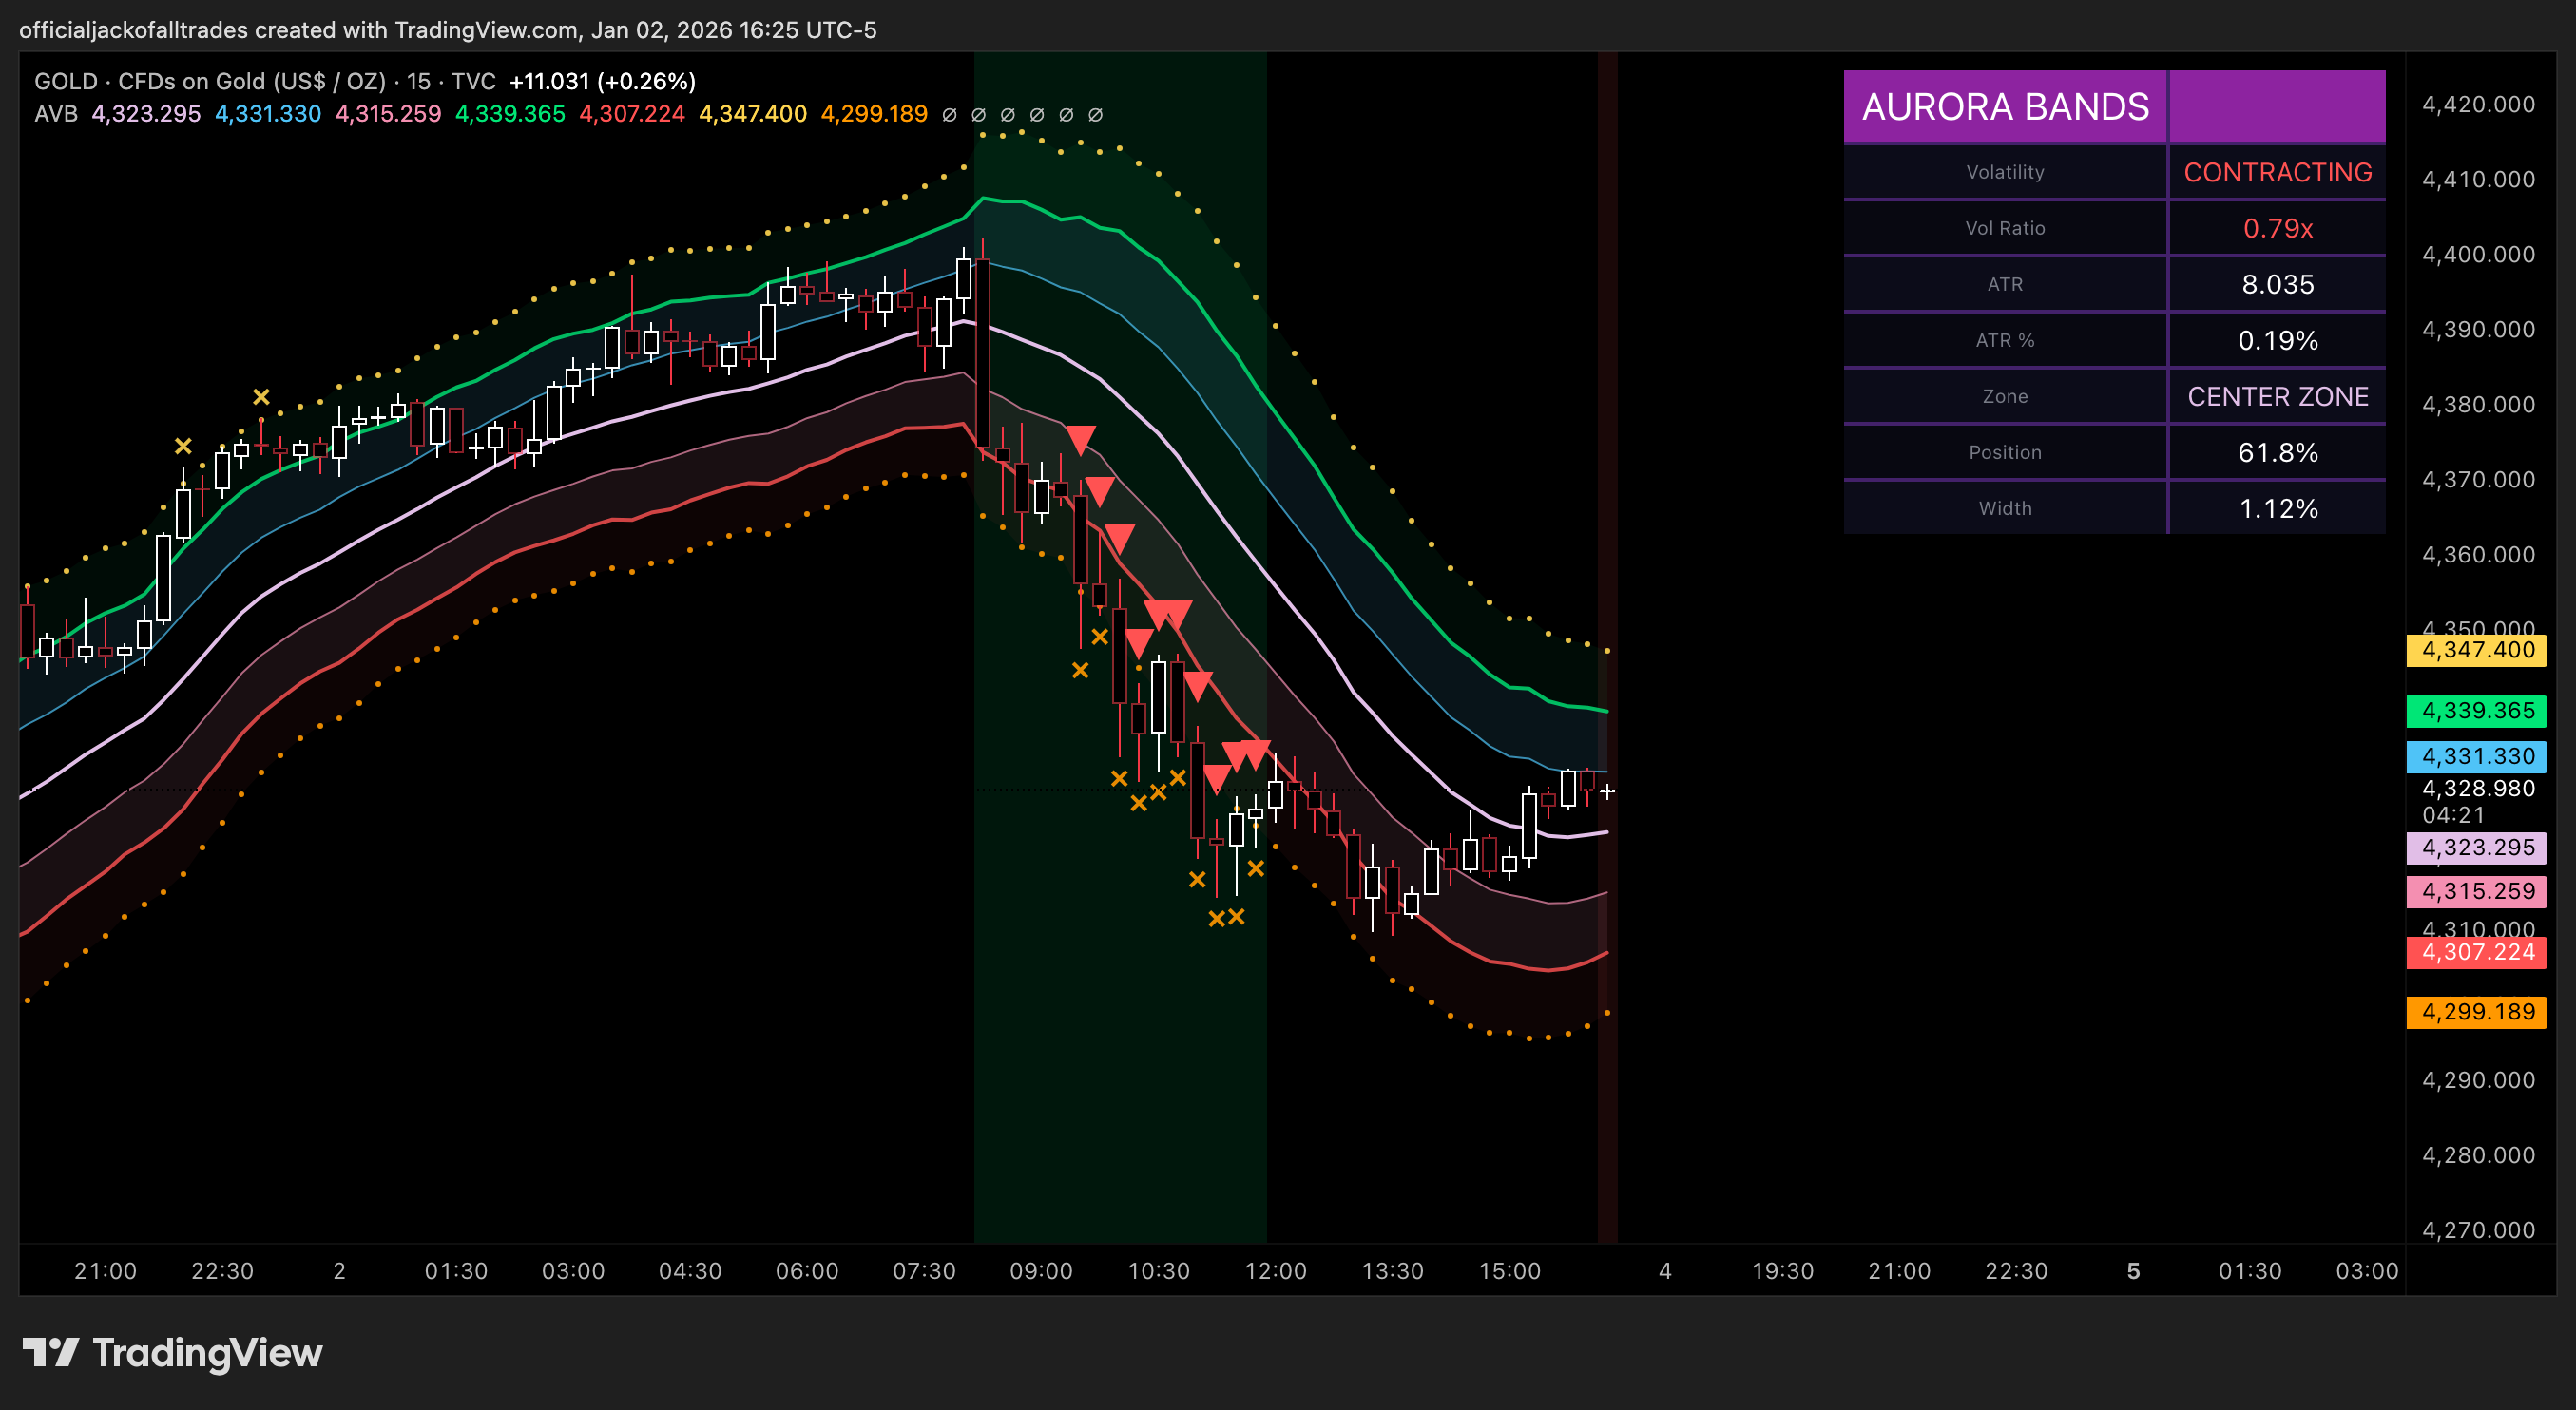The width and height of the screenshot is (2576, 1410).
Task: Click the current price 4,328.980 label
Action: coord(2478,789)
